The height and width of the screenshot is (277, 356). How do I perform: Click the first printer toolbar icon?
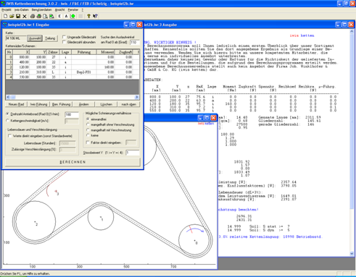(x=33, y=16)
